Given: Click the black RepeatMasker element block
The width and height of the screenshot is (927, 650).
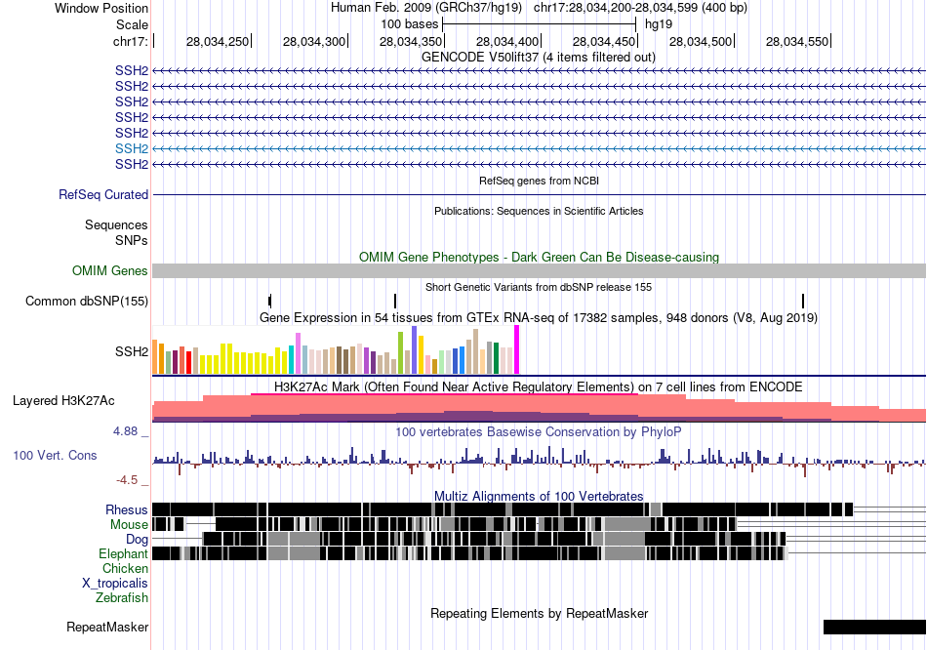Looking at the screenshot, I should coord(874,627).
